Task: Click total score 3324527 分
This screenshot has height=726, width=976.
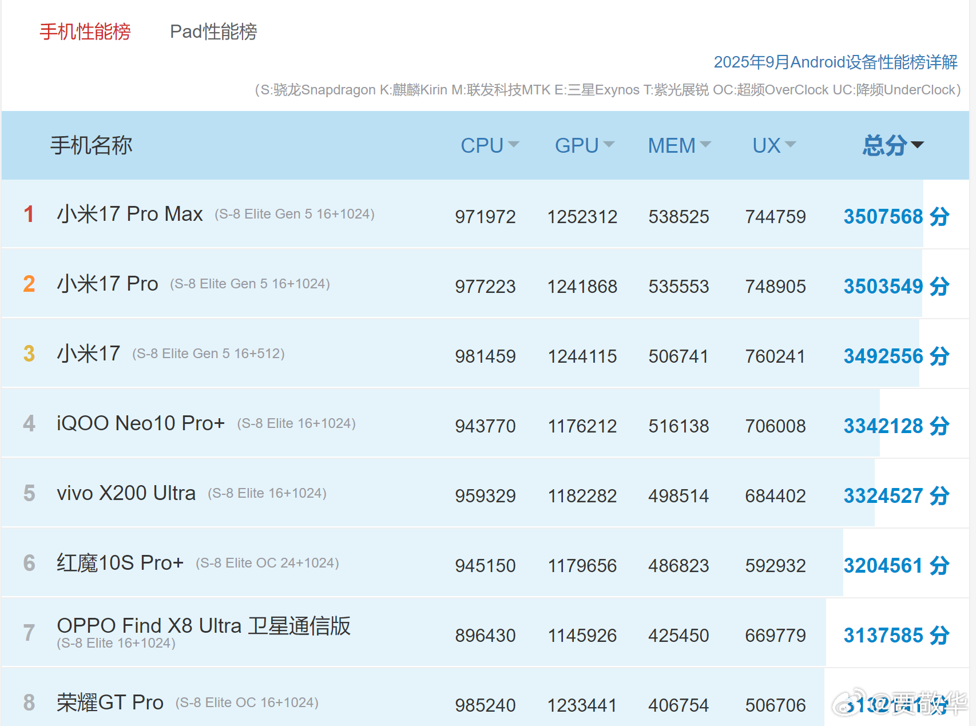Action: (x=896, y=496)
